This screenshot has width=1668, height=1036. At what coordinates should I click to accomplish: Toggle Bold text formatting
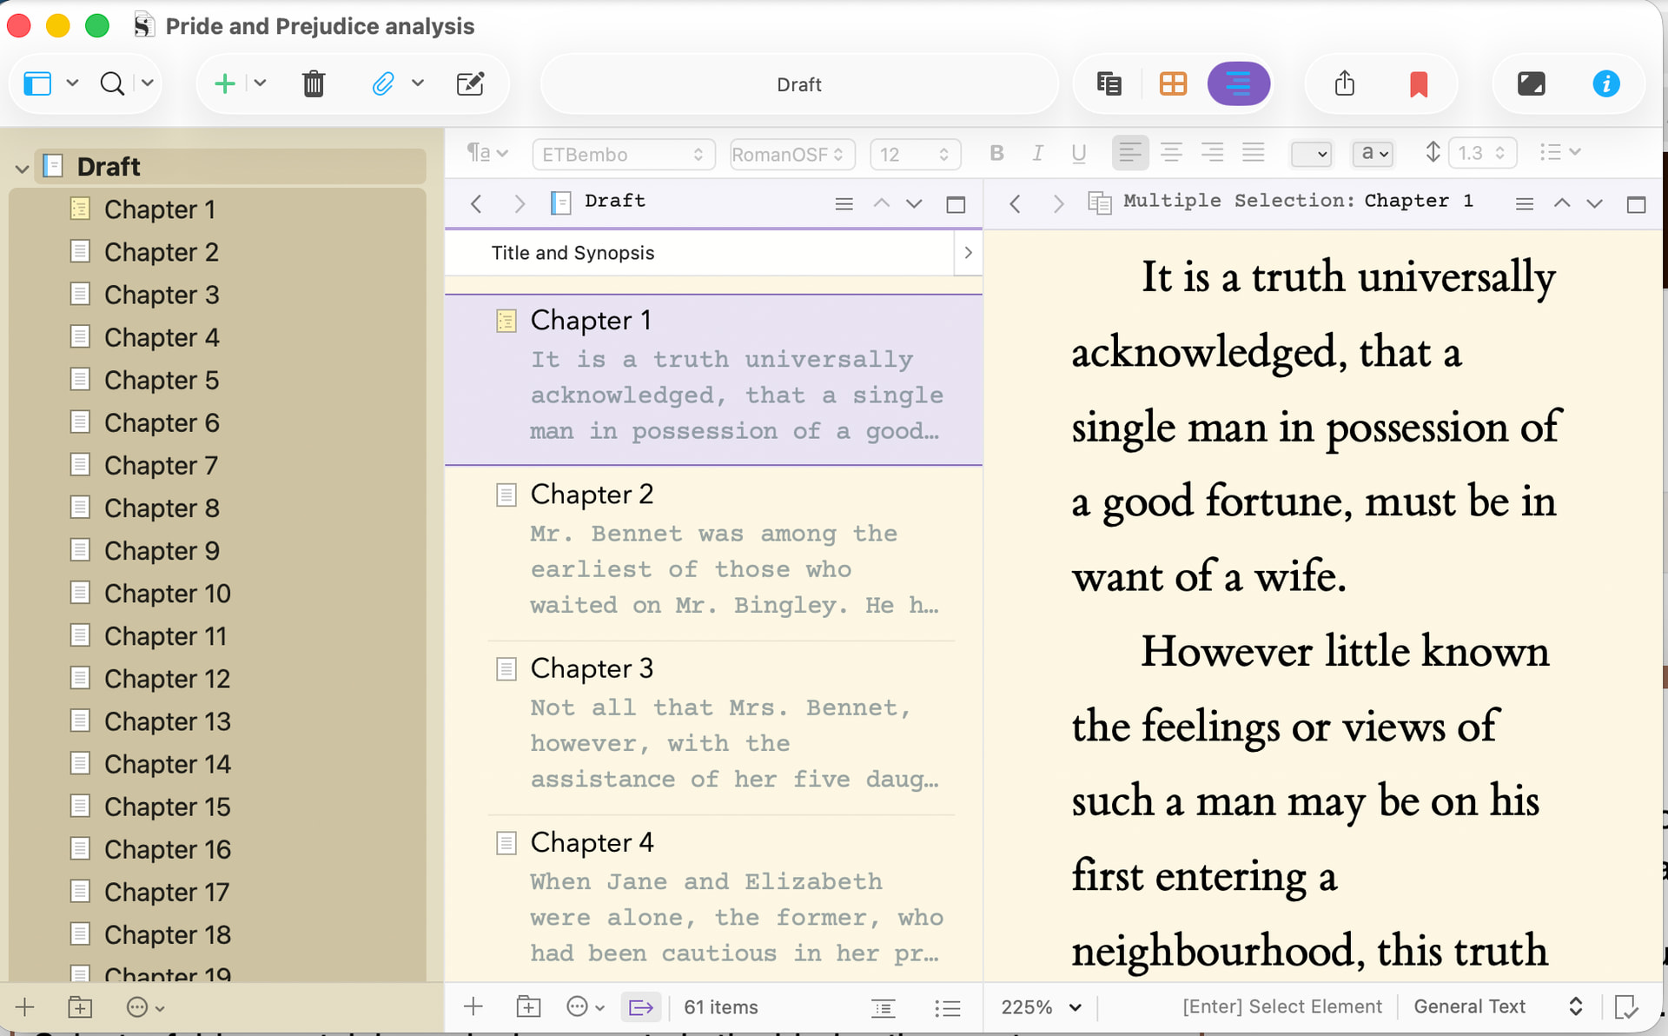[x=996, y=154]
